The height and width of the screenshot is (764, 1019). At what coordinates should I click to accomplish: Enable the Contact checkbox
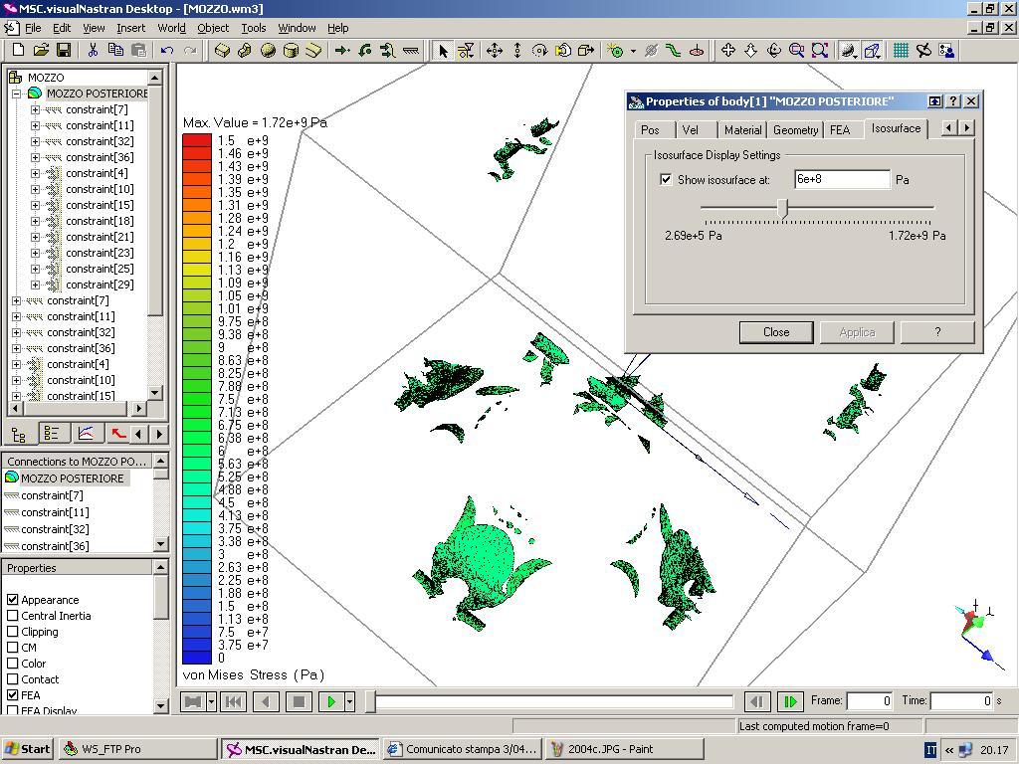coord(12,678)
